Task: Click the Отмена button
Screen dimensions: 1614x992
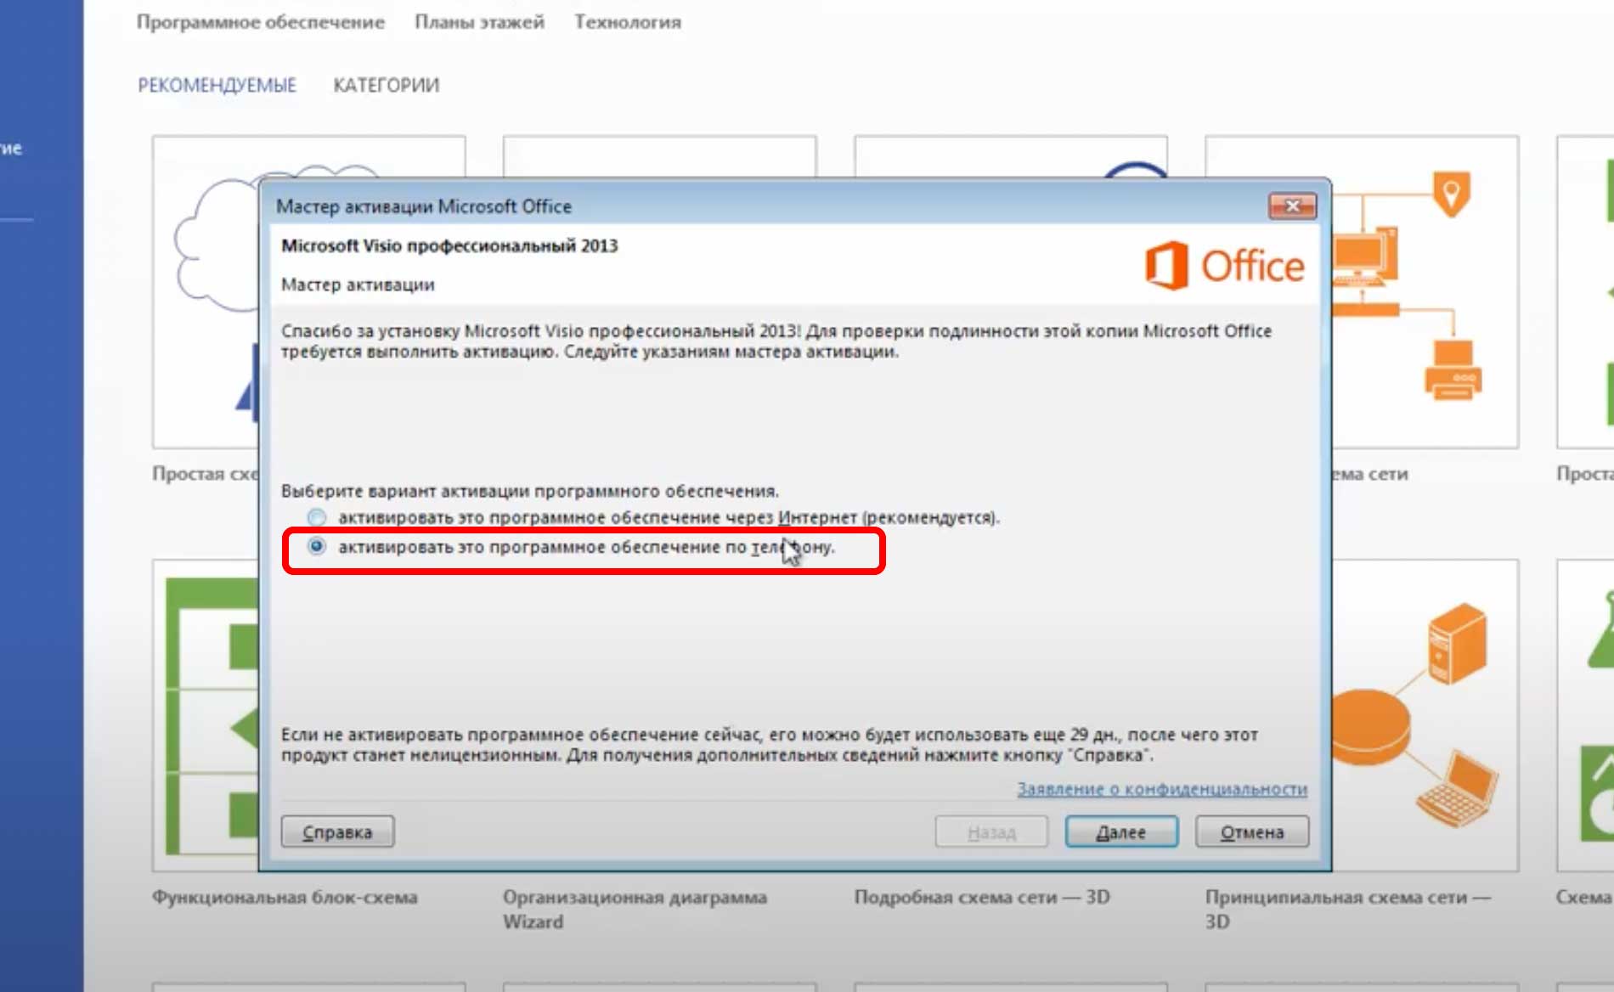Action: click(1252, 831)
